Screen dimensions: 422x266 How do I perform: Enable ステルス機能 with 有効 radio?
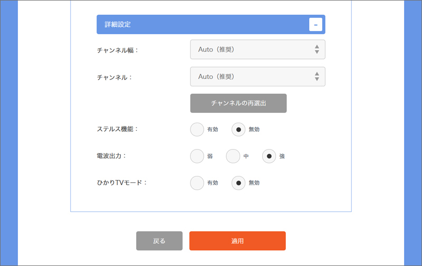[197, 130]
